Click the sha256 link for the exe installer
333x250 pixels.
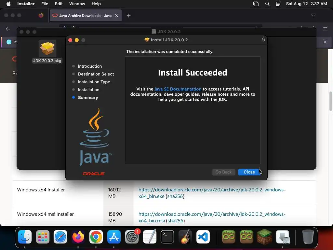click(x=175, y=196)
